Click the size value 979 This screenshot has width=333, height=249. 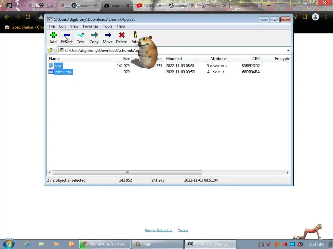127,72
